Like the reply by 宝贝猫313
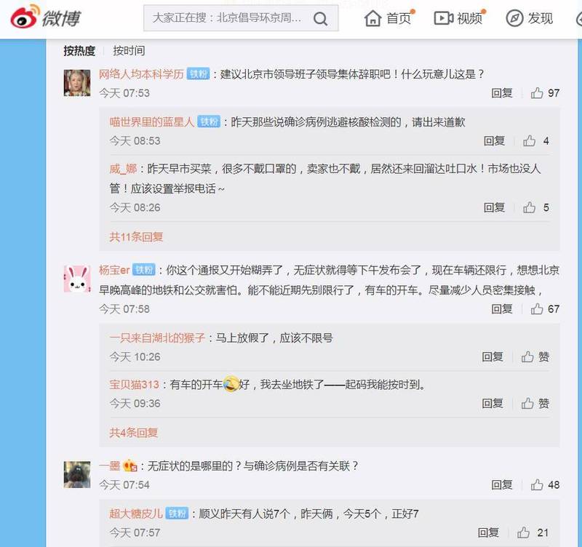This screenshot has height=547, width=582. point(527,404)
